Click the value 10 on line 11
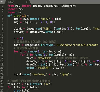Screen dimensions: 100x92 click(x=22, y=38)
